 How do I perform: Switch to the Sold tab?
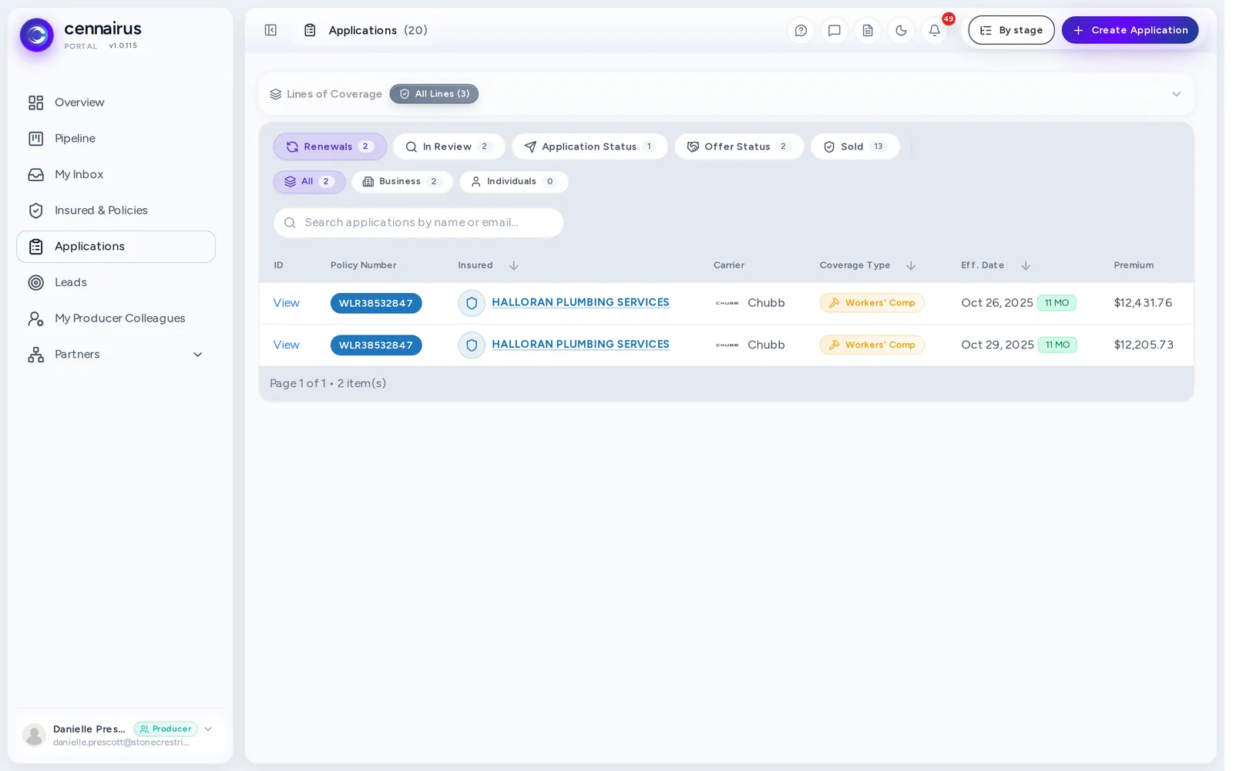[x=855, y=146]
